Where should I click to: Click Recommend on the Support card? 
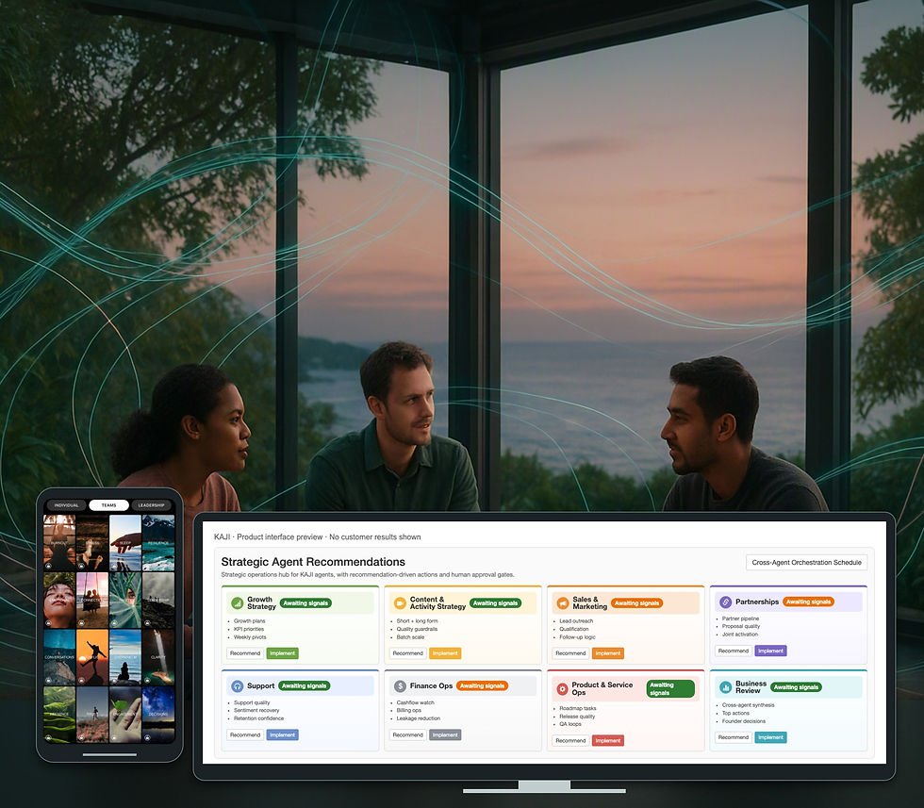tap(245, 734)
